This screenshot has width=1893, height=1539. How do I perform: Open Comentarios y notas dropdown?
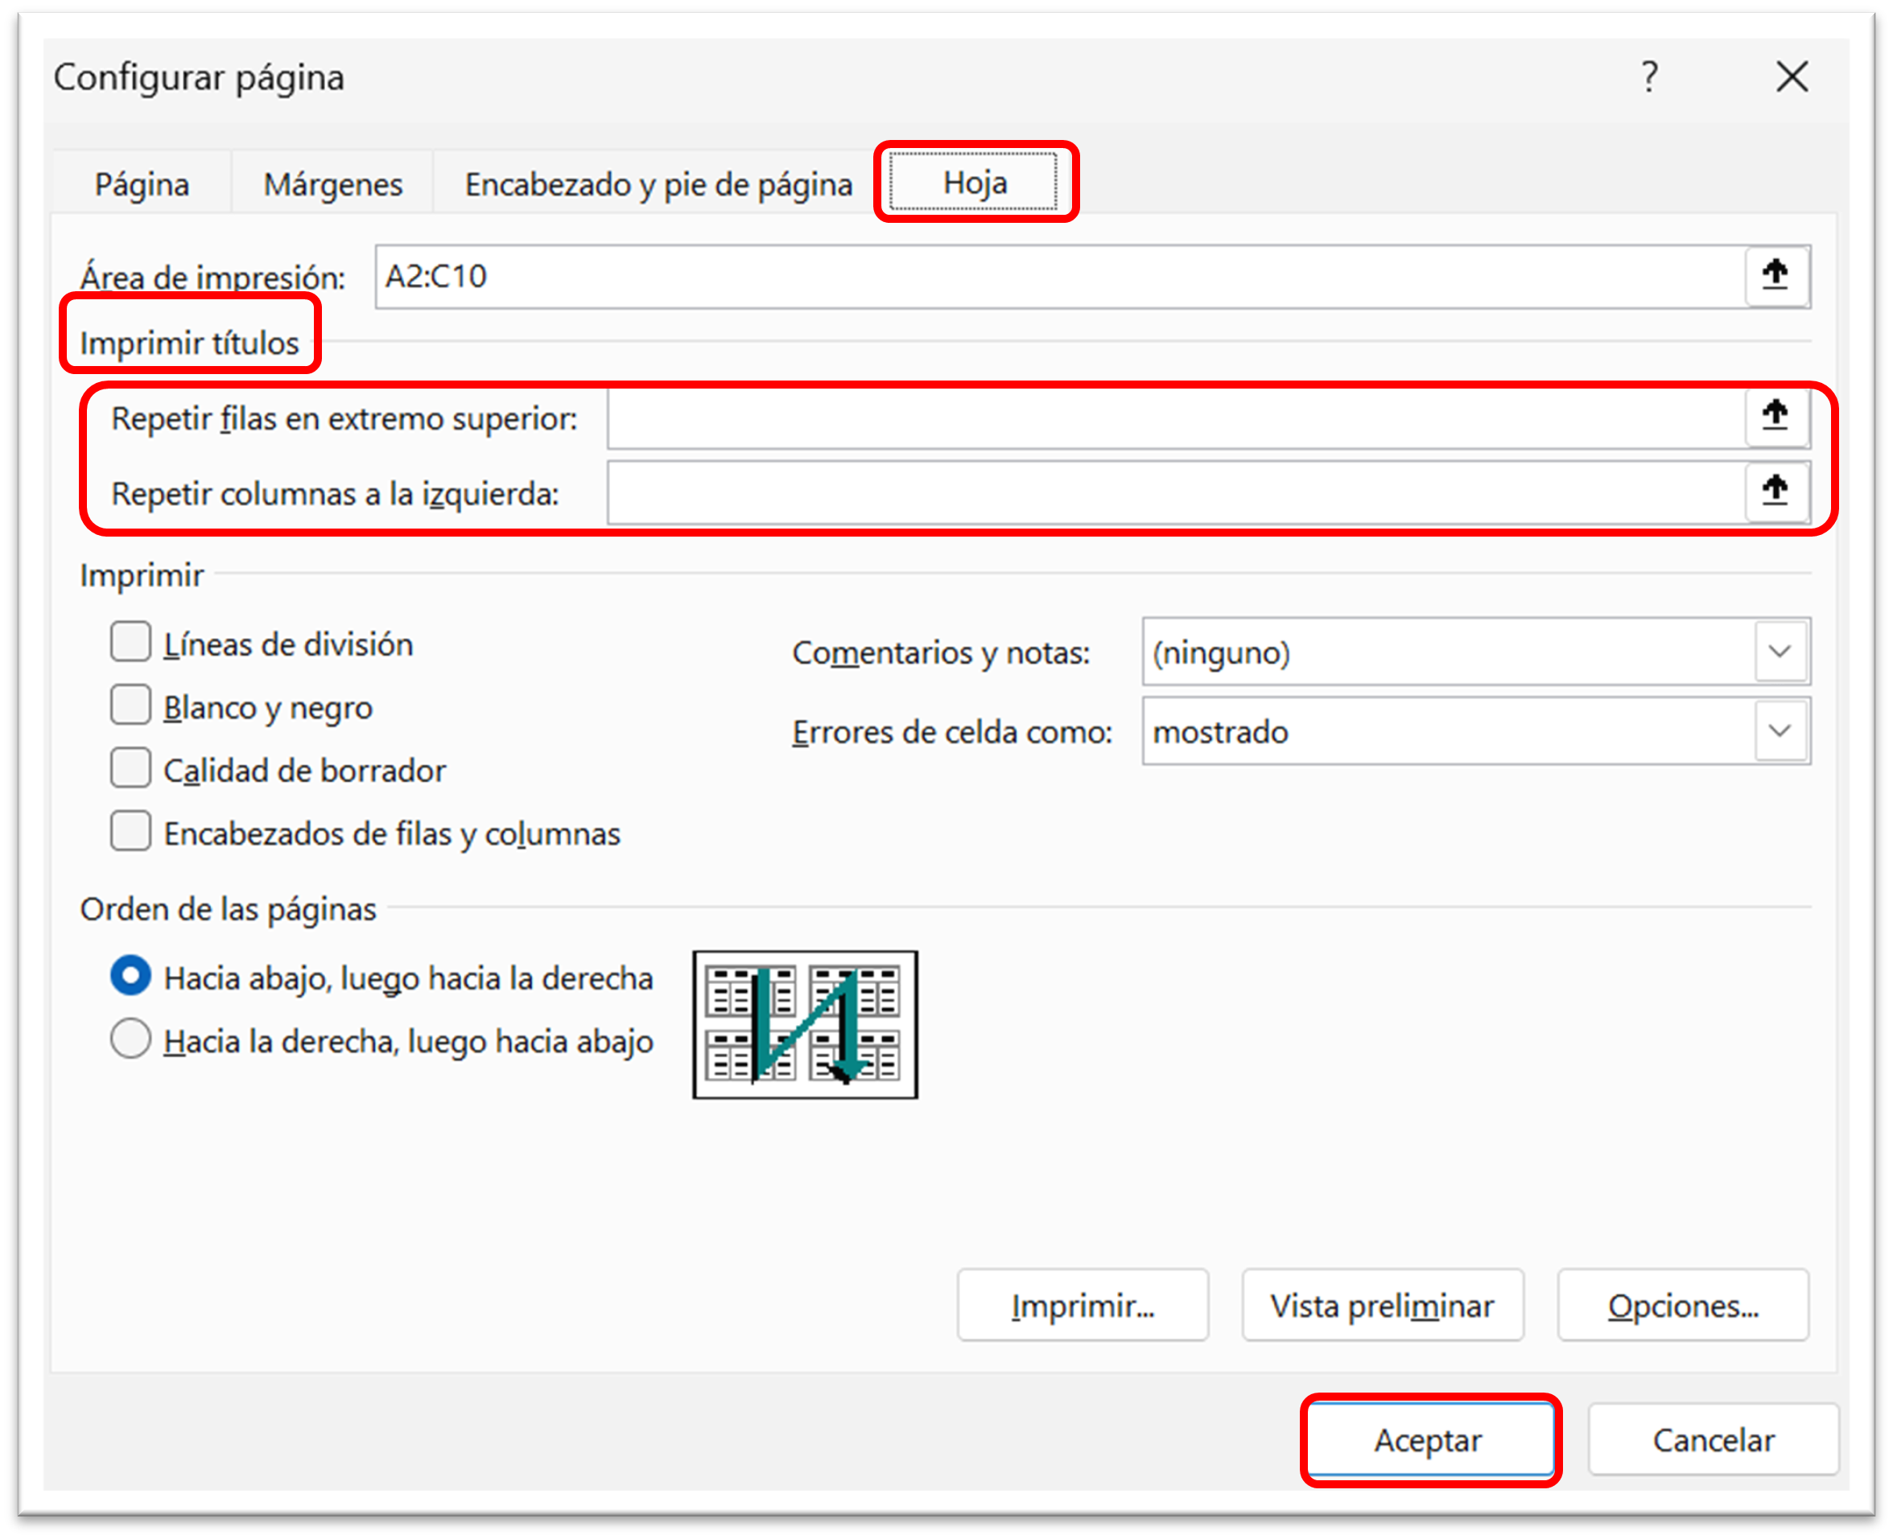click(1780, 652)
